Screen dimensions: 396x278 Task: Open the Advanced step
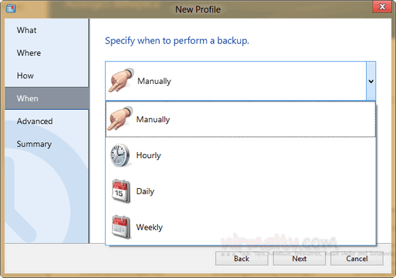35,121
